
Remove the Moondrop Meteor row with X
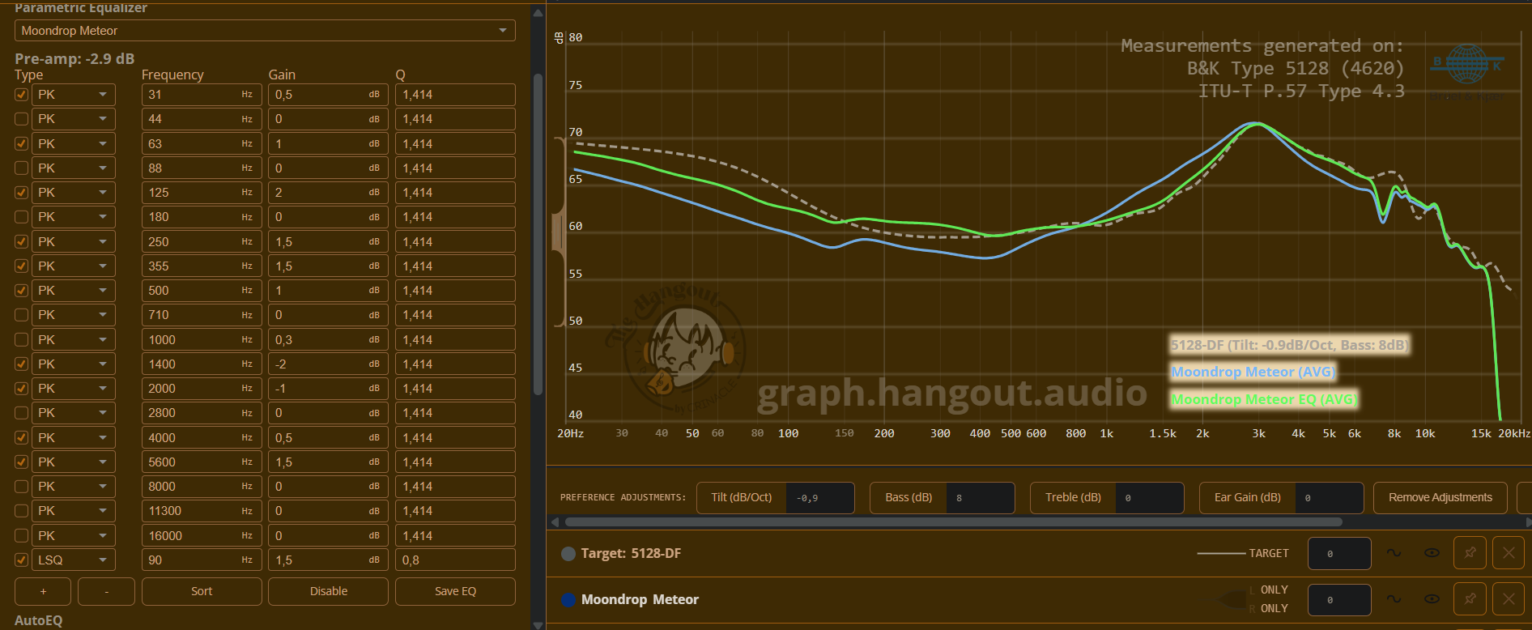(1508, 599)
